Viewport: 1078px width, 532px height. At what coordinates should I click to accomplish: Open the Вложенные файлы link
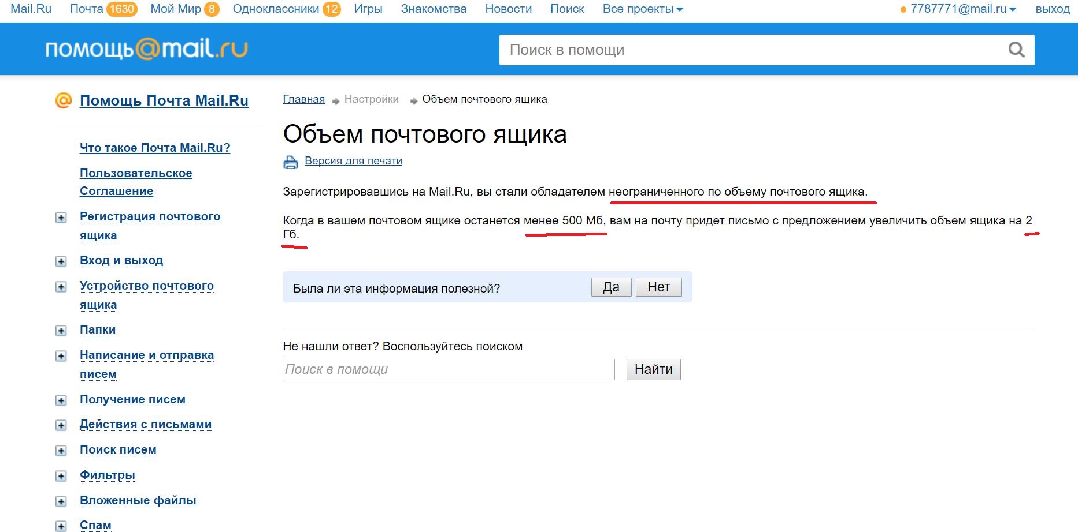(x=138, y=500)
